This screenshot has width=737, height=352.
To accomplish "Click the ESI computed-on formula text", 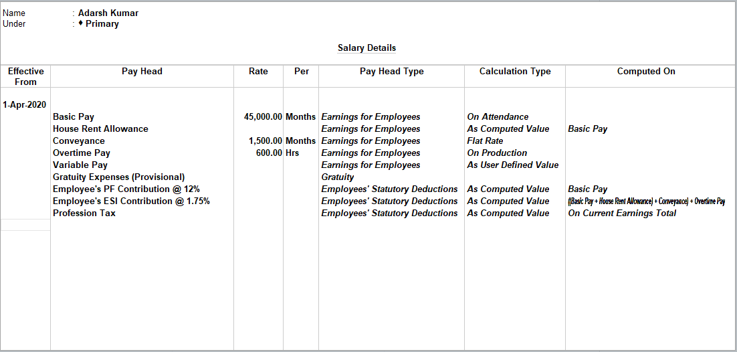I will click(647, 201).
